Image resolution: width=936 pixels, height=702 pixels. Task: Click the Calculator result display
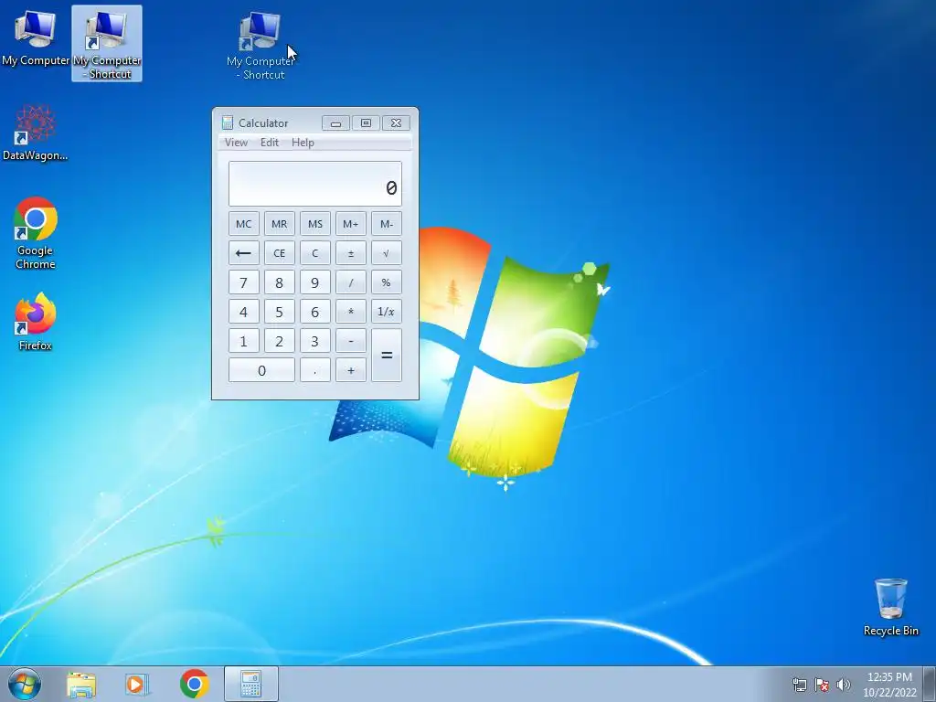coord(315,184)
